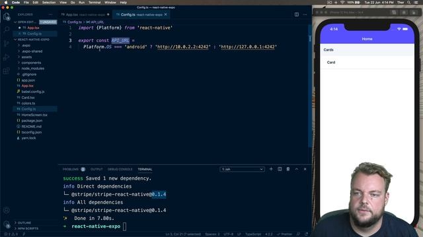Open the Terminal menu in menu bar
This screenshot has width=423, height=237.
pos(95,3)
